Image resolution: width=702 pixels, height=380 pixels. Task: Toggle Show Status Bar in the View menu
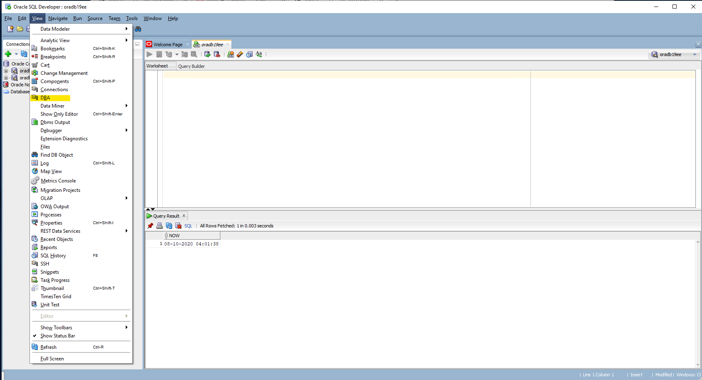58,335
